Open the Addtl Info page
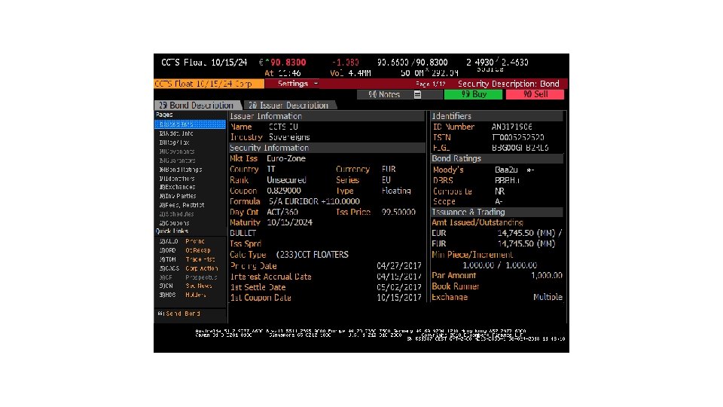Screen dimensions: 723x407 pyautogui.click(x=176, y=133)
